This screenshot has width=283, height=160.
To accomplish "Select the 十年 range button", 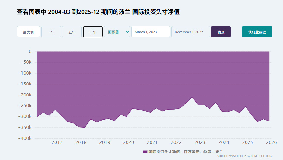I will [93, 32].
